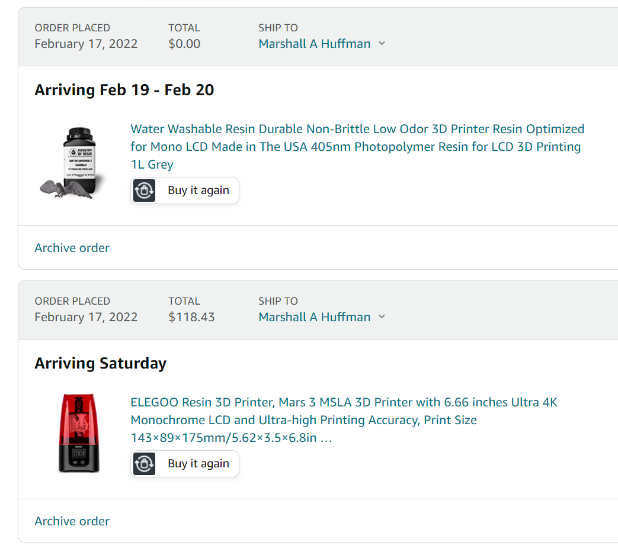View the grey resin bottle thumbnail
The height and width of the screenshot is (549, 618).
coord(73,163)
